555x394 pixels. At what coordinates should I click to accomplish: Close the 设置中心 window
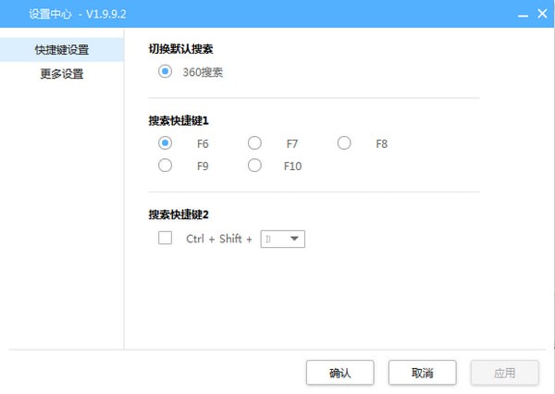[542, 14]
